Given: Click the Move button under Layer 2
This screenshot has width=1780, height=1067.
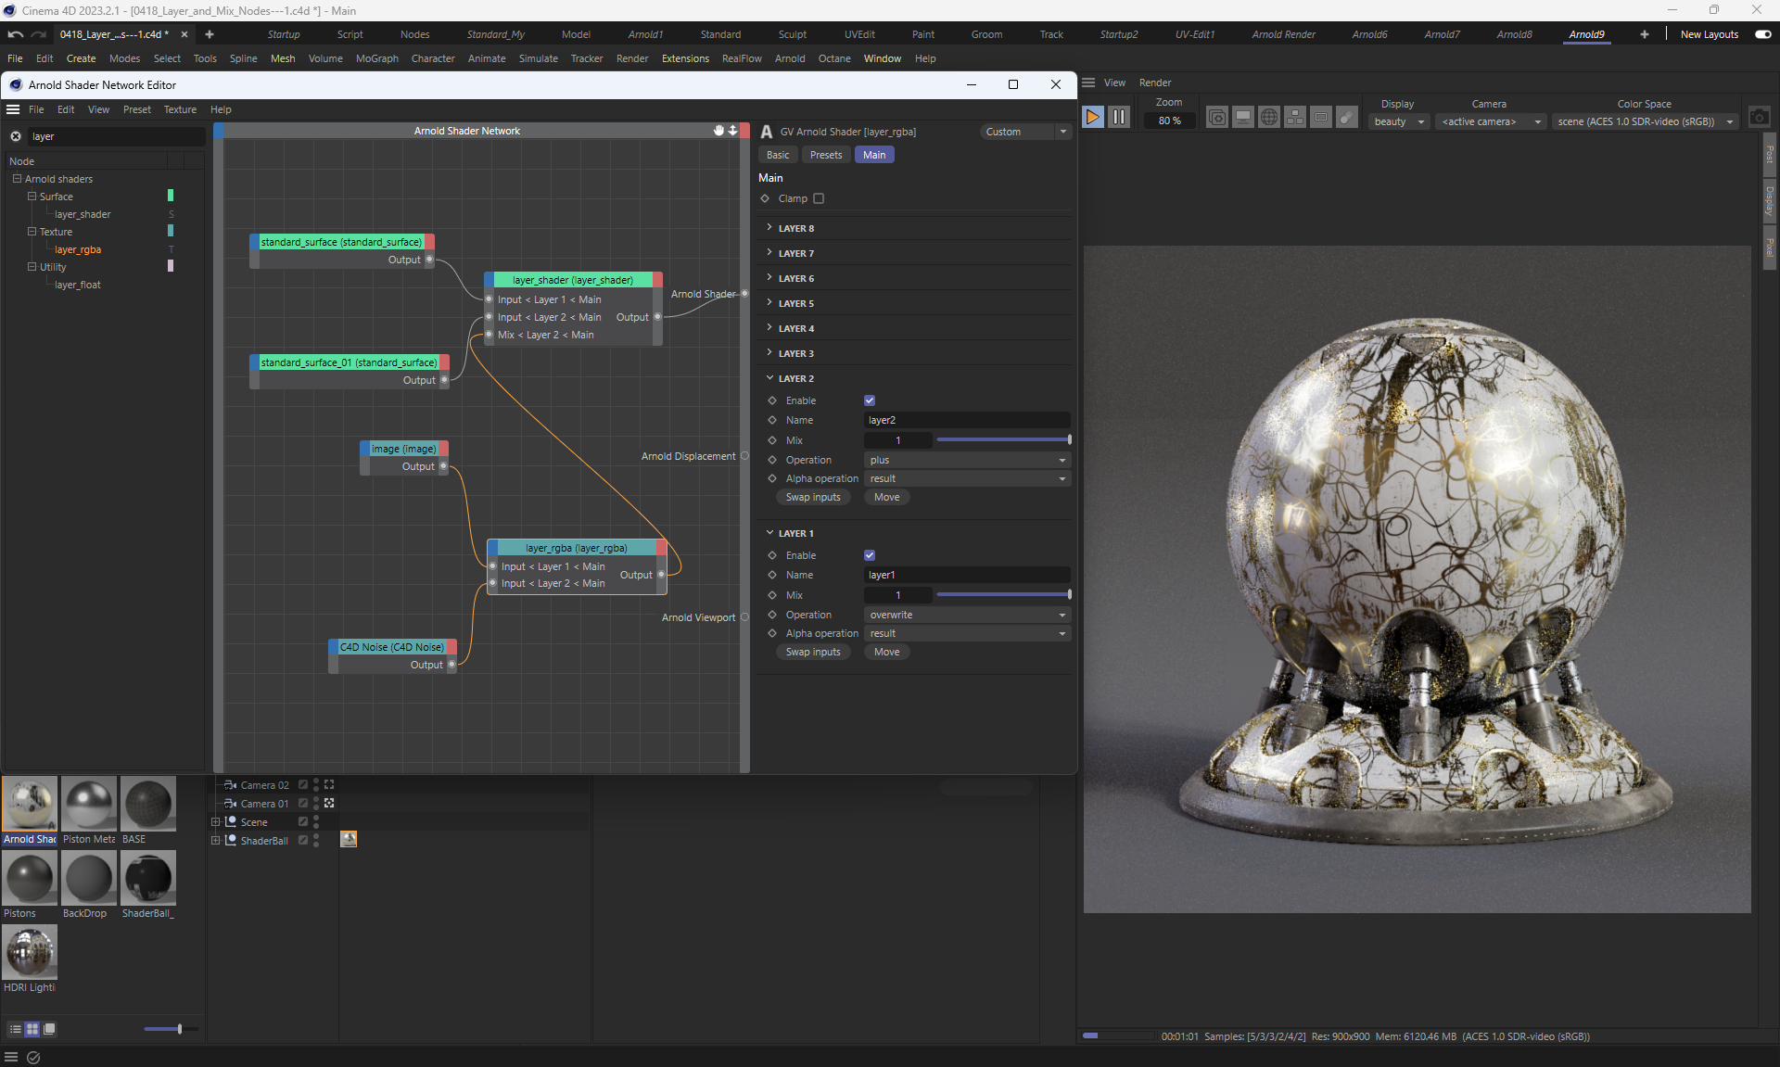Looking at the screenshot, I should (886, 497).
